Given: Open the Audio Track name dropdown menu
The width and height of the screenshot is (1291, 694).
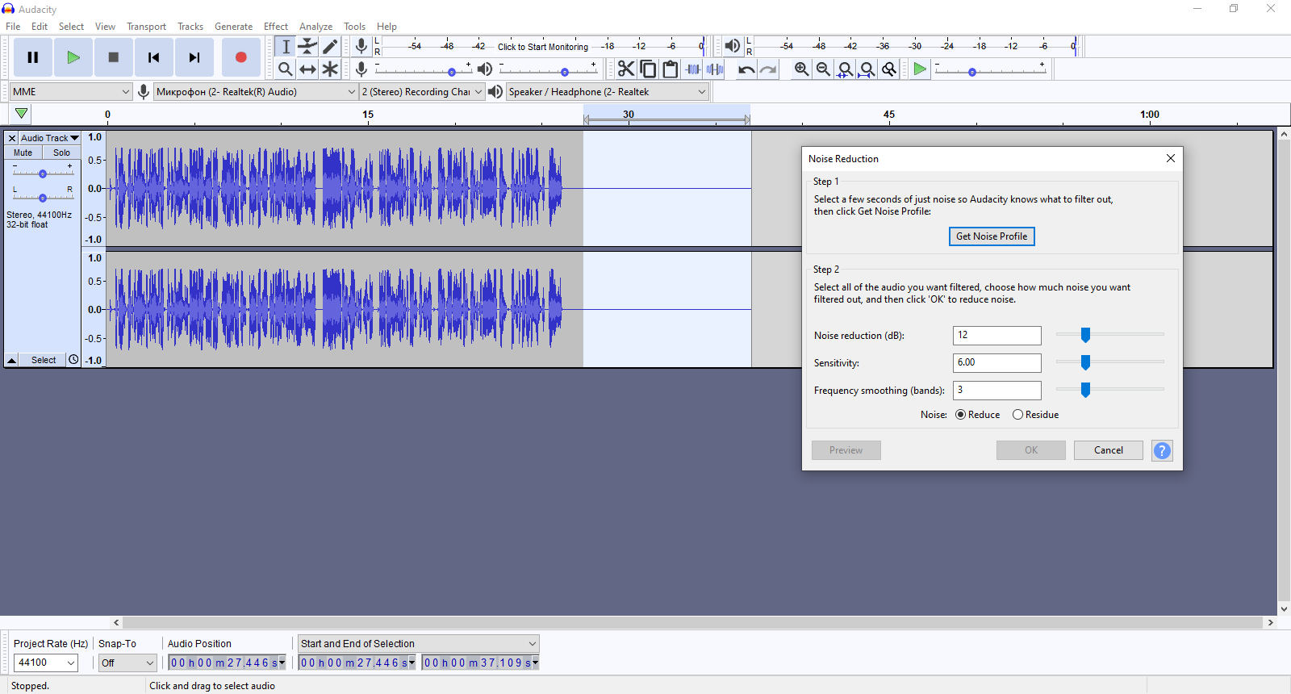Looking at the screenshot, I should pos(49,138).
